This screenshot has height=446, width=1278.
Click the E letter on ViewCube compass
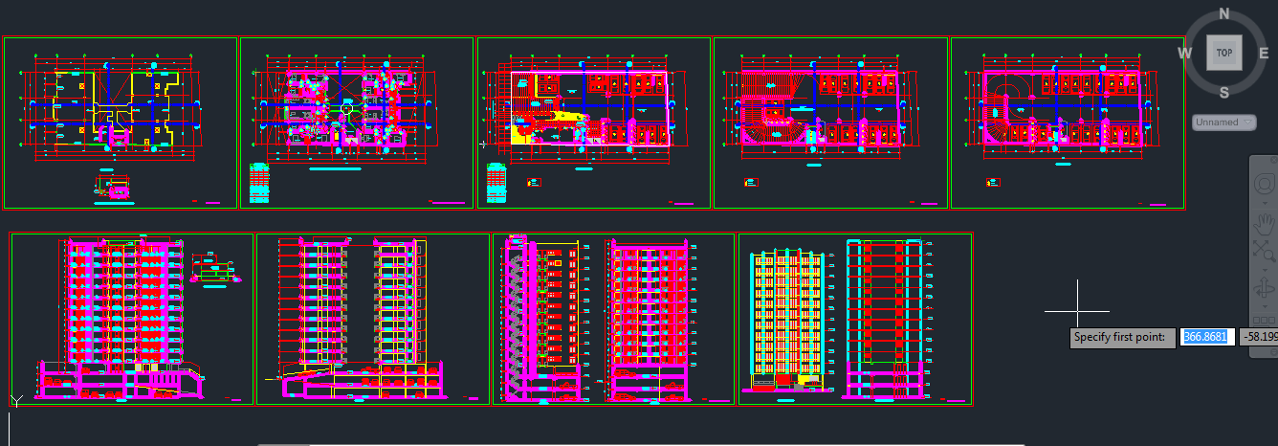1264,53
